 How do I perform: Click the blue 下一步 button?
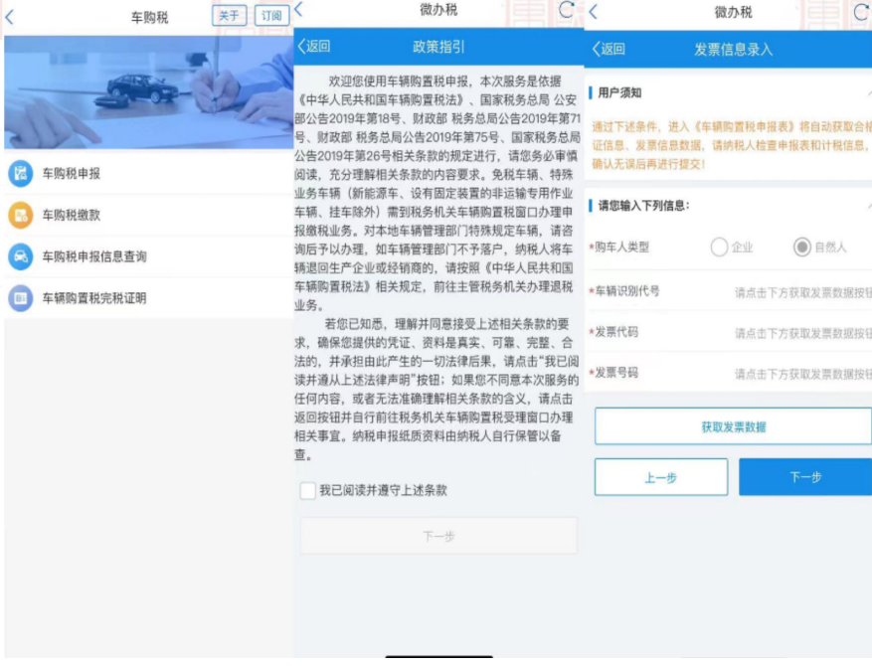(x=805, y=477)
